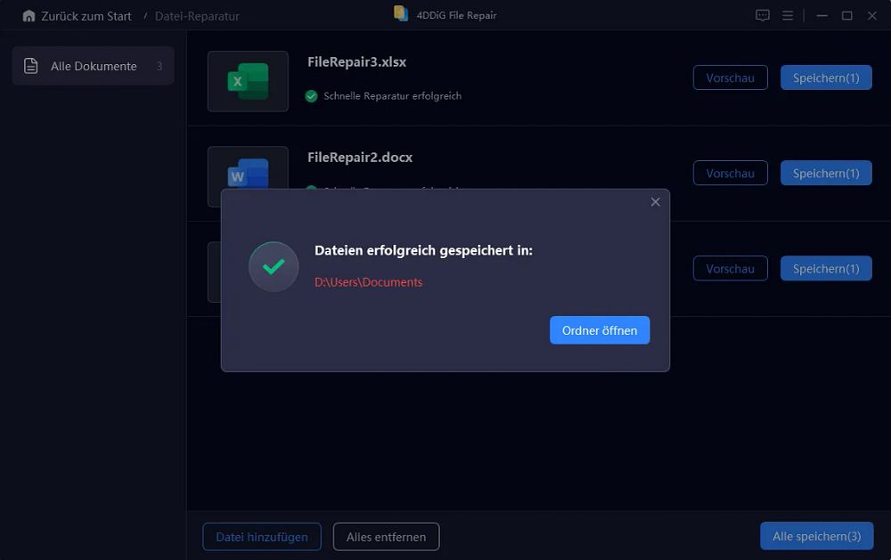Click Speichern(1) in the third file row
Image resolution: width=891 pixels, height=560 pixels.
(x=826, y=269)
